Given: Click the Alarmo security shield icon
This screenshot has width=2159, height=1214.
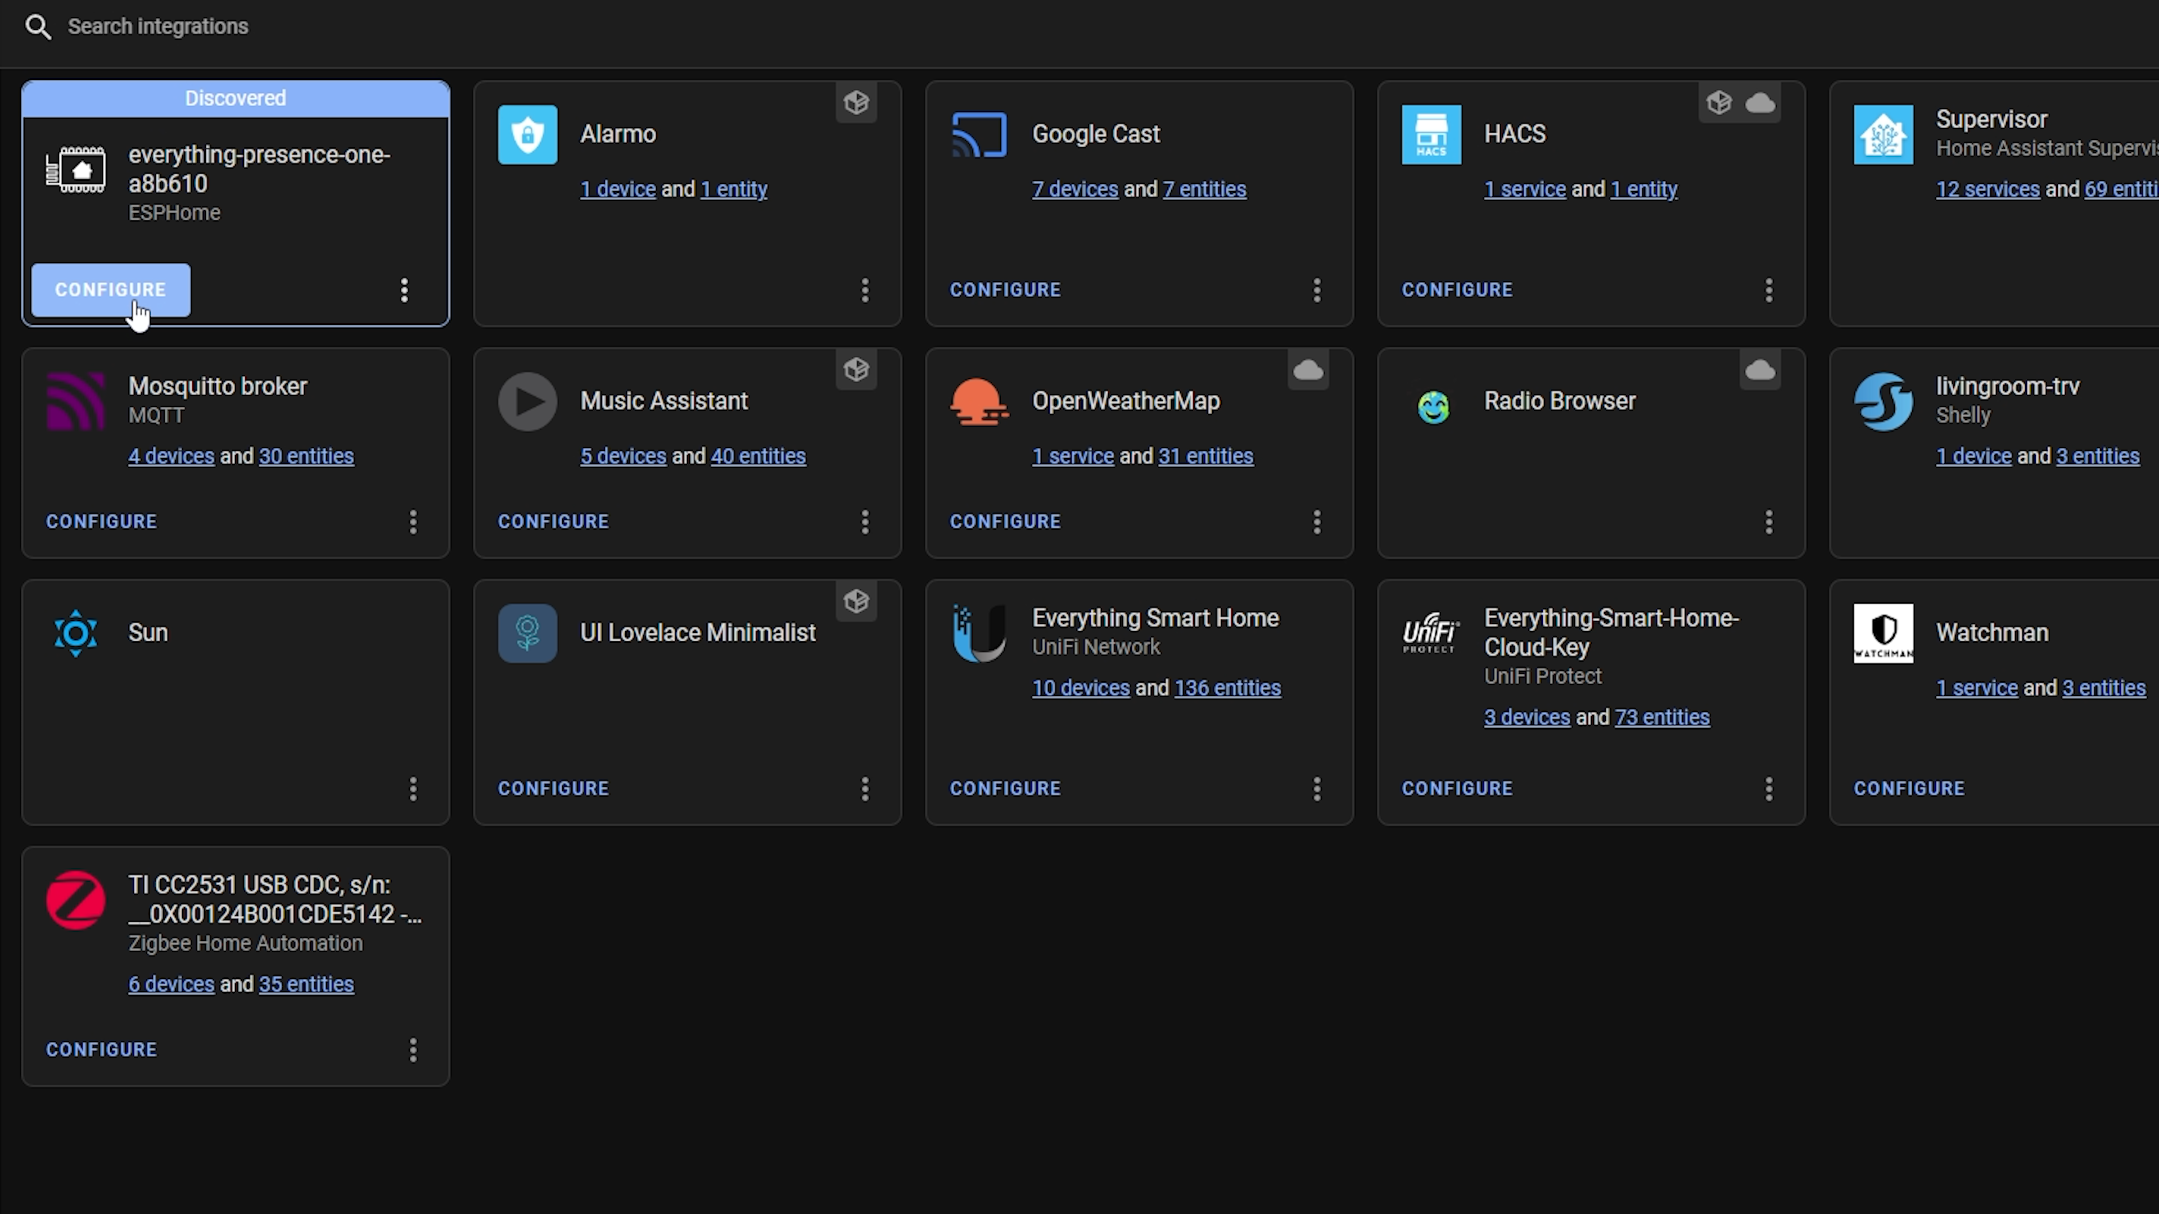Looking at the screenshot, I should click(x=528, y=133).
